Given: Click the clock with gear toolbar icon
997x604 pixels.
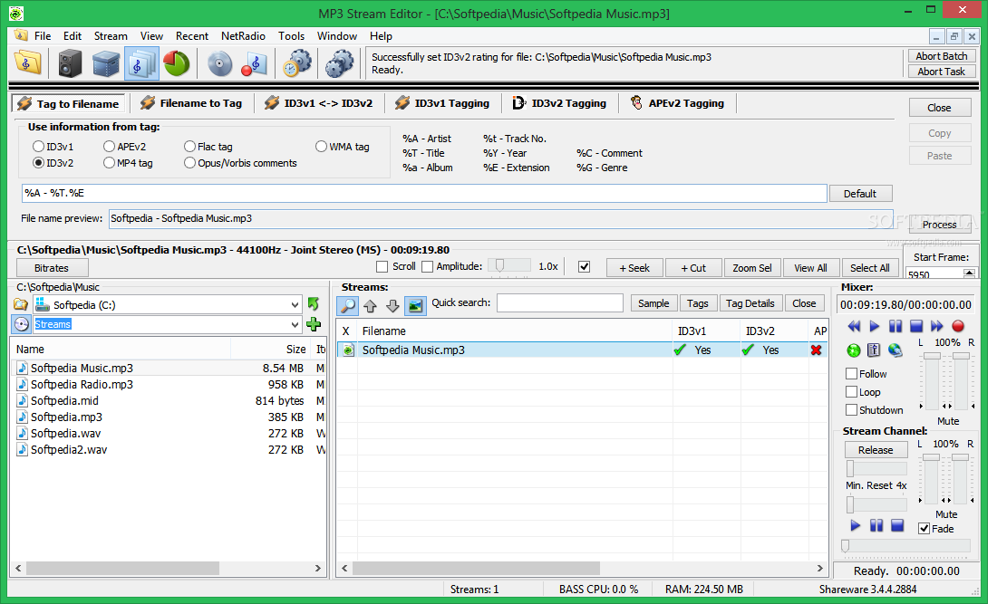Looking at the screenshot, I should click(x=297, y=63).
